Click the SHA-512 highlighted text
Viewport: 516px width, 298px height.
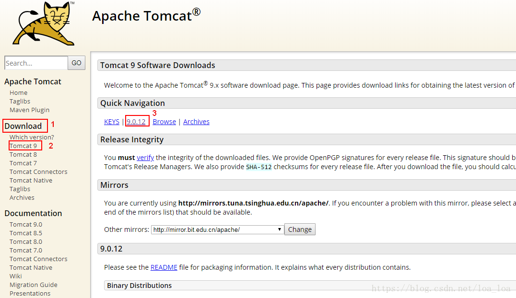[258, 167]
